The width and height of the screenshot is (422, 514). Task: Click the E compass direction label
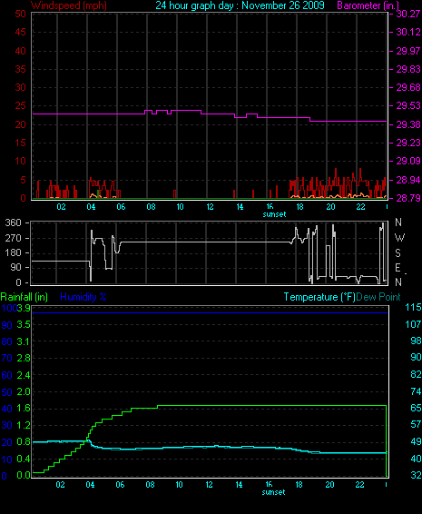pos(397,268)
